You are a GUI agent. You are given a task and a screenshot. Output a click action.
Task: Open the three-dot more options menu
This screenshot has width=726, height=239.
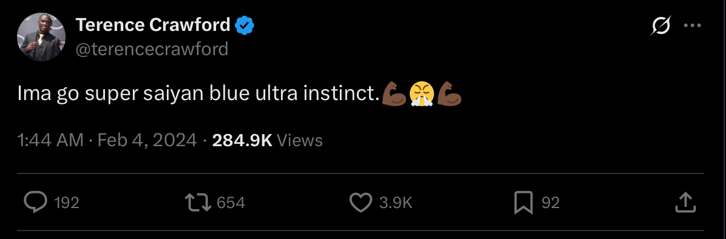coord(692,25)
